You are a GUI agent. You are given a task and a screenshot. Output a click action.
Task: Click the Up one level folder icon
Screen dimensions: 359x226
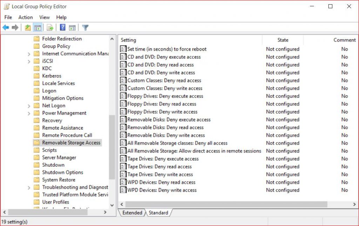(x=27, y=27)
